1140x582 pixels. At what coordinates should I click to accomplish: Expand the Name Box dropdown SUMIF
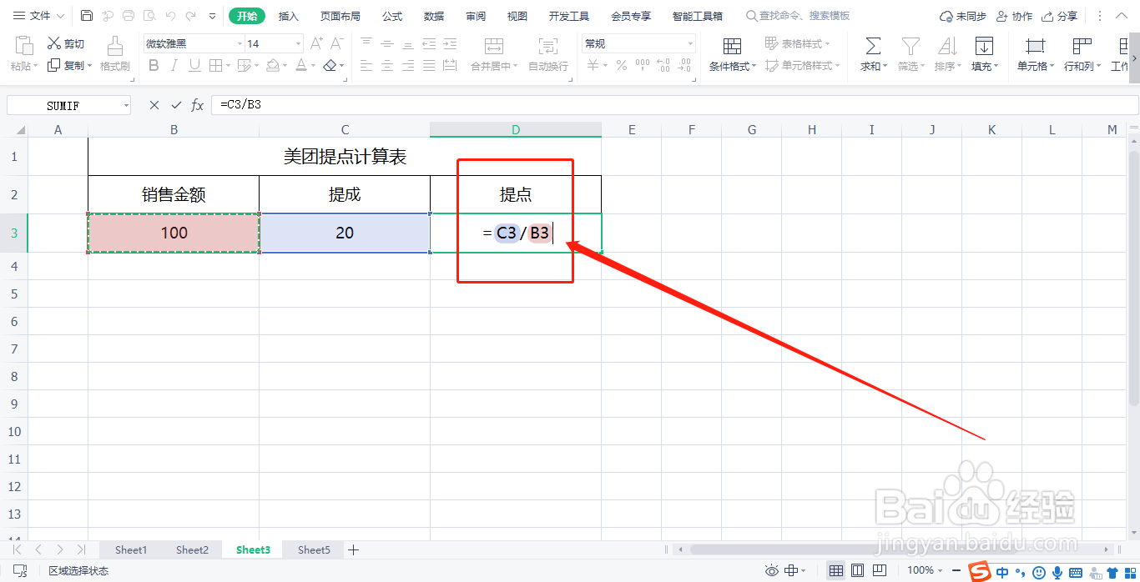coord(126,105)
